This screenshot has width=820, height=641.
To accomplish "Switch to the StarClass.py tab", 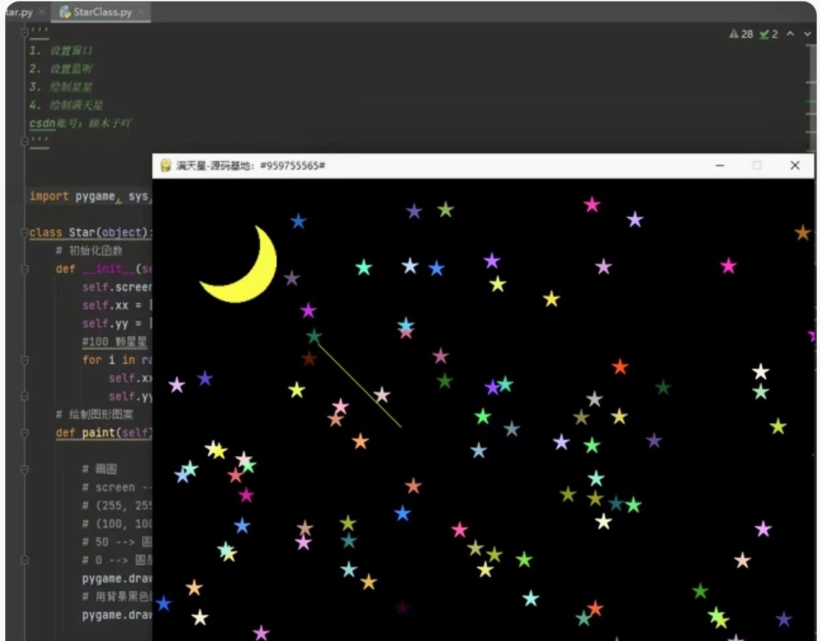I will [103, 12].
